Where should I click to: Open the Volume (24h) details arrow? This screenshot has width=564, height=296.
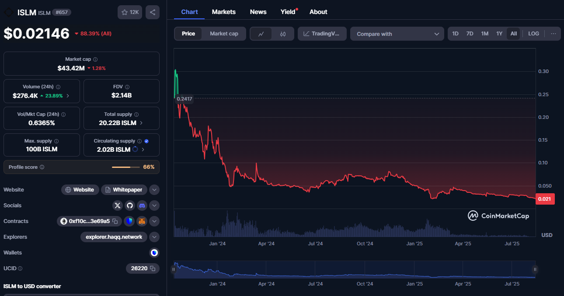67,96
